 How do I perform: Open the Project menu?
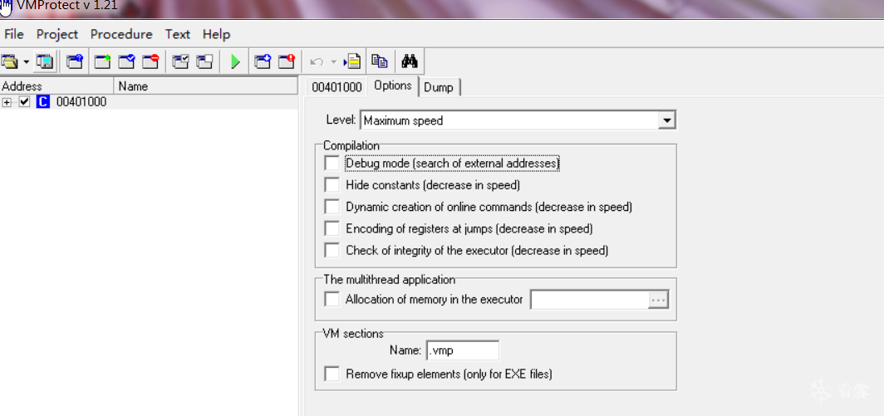point(57,34)
